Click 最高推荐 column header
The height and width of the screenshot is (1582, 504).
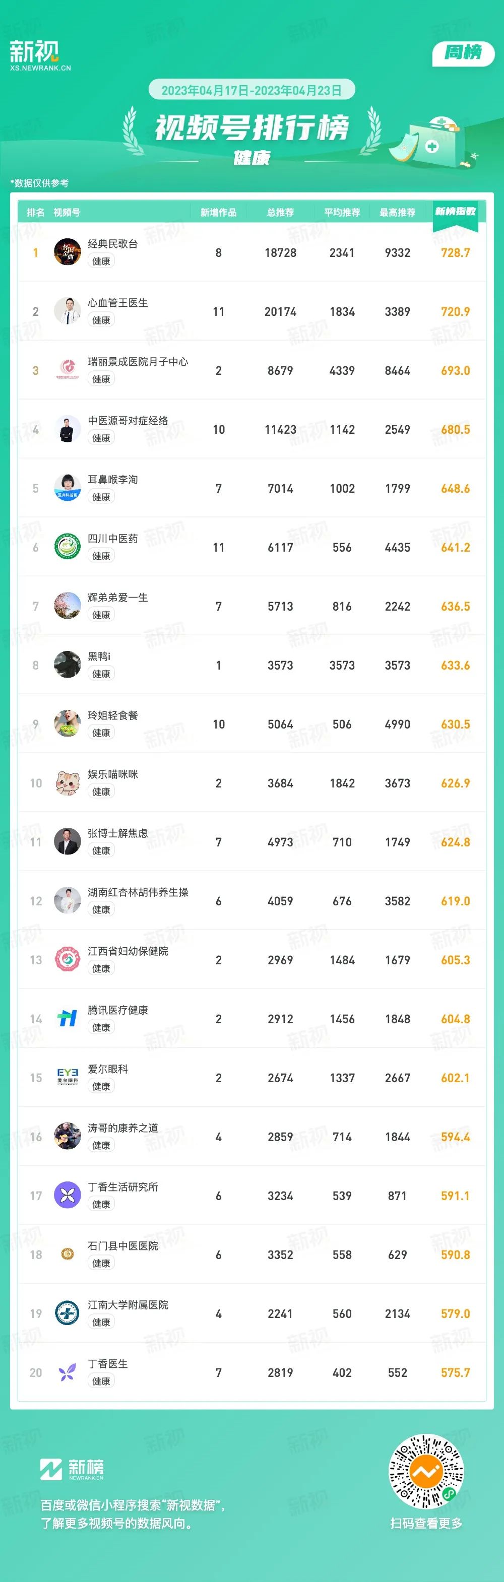click(397, 213)
